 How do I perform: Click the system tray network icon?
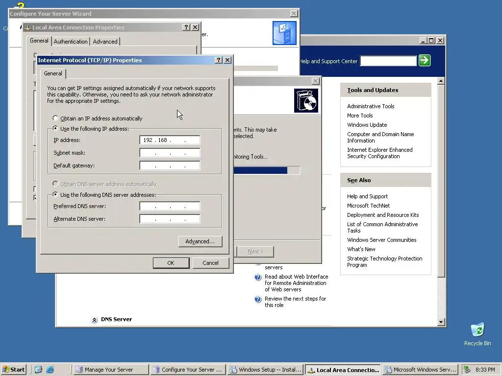tap(467, 370)
